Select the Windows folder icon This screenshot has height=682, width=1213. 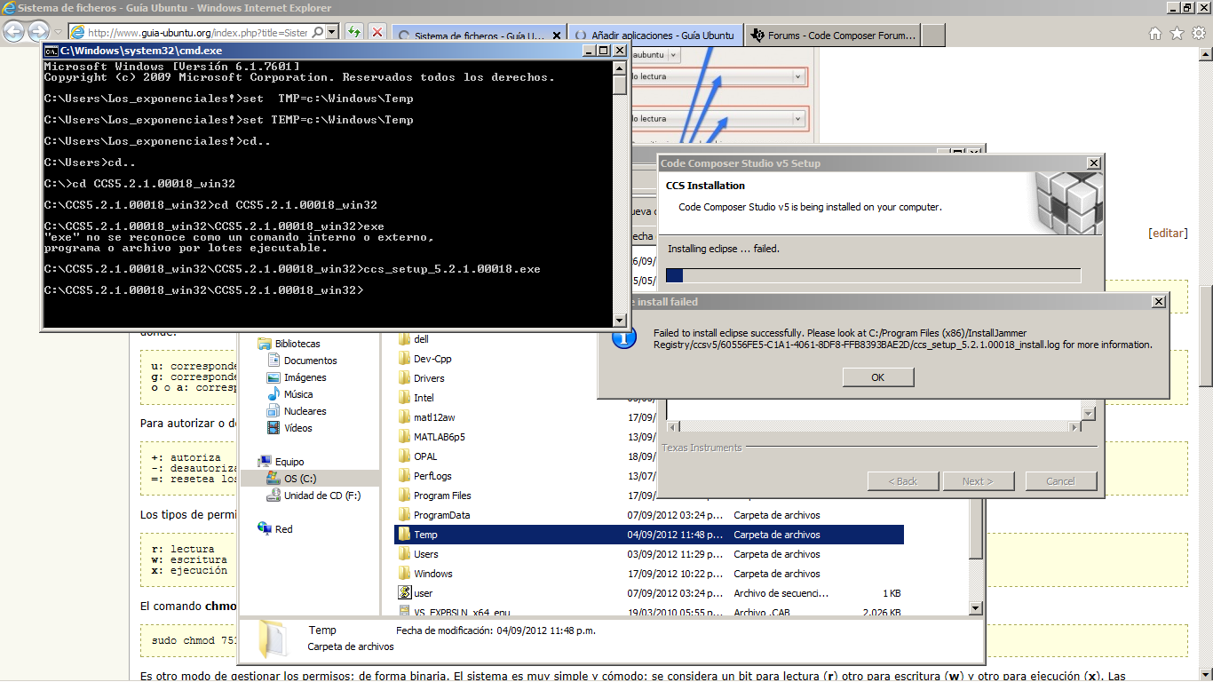pyautogui.click(x=404, y=574)
